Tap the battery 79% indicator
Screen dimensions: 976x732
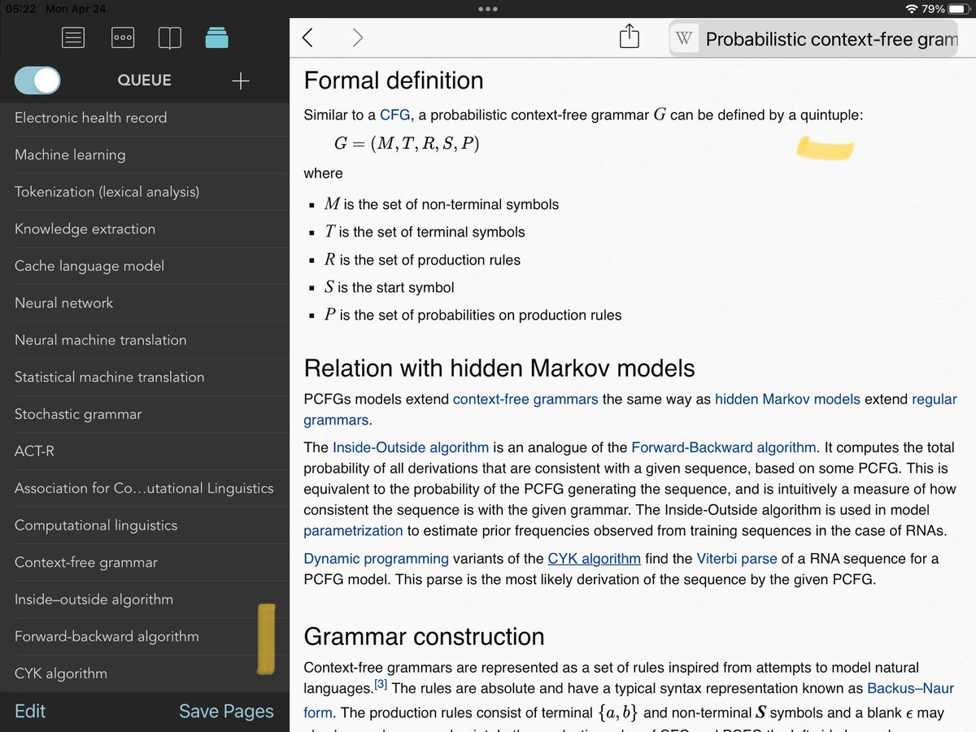[946, 9]
